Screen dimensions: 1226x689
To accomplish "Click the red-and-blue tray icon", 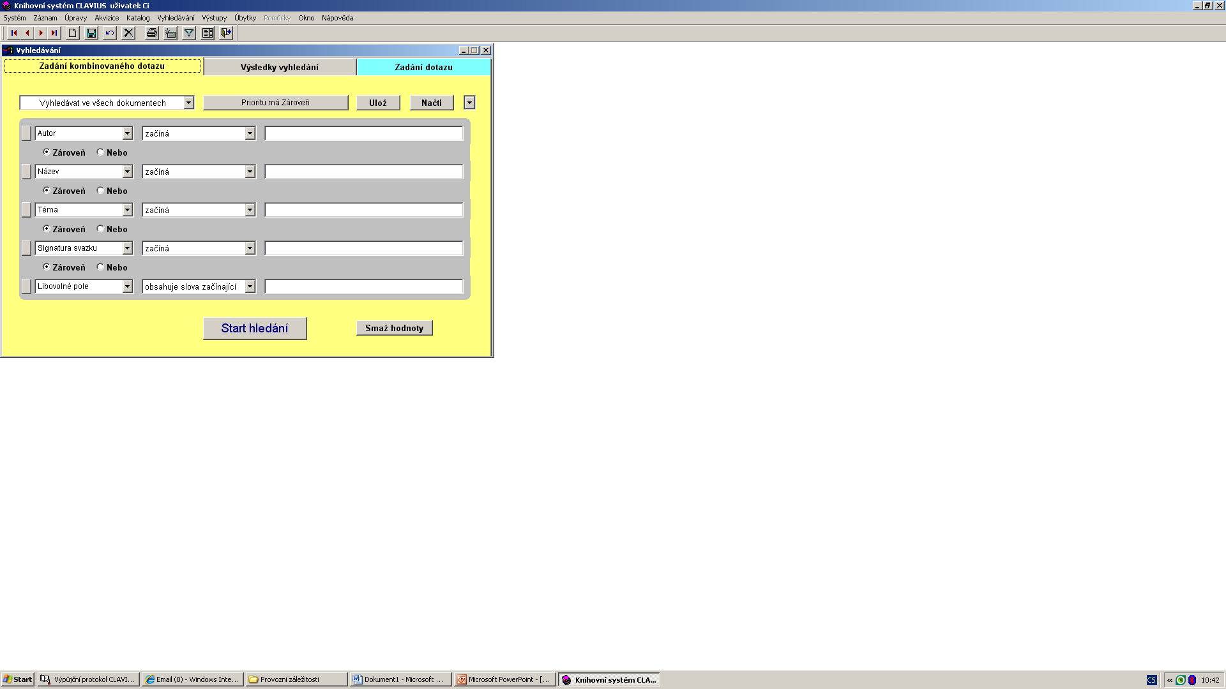I will pyautogui.click(x=1192, y=680).
